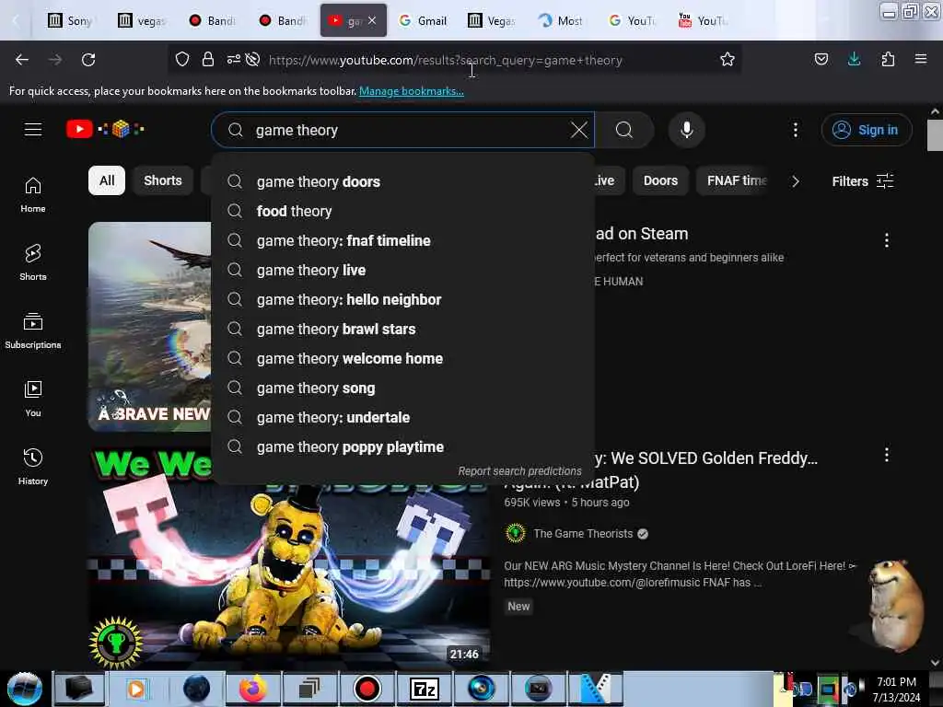
Task: Clear the search box with the X
Action: coord(578,130)
